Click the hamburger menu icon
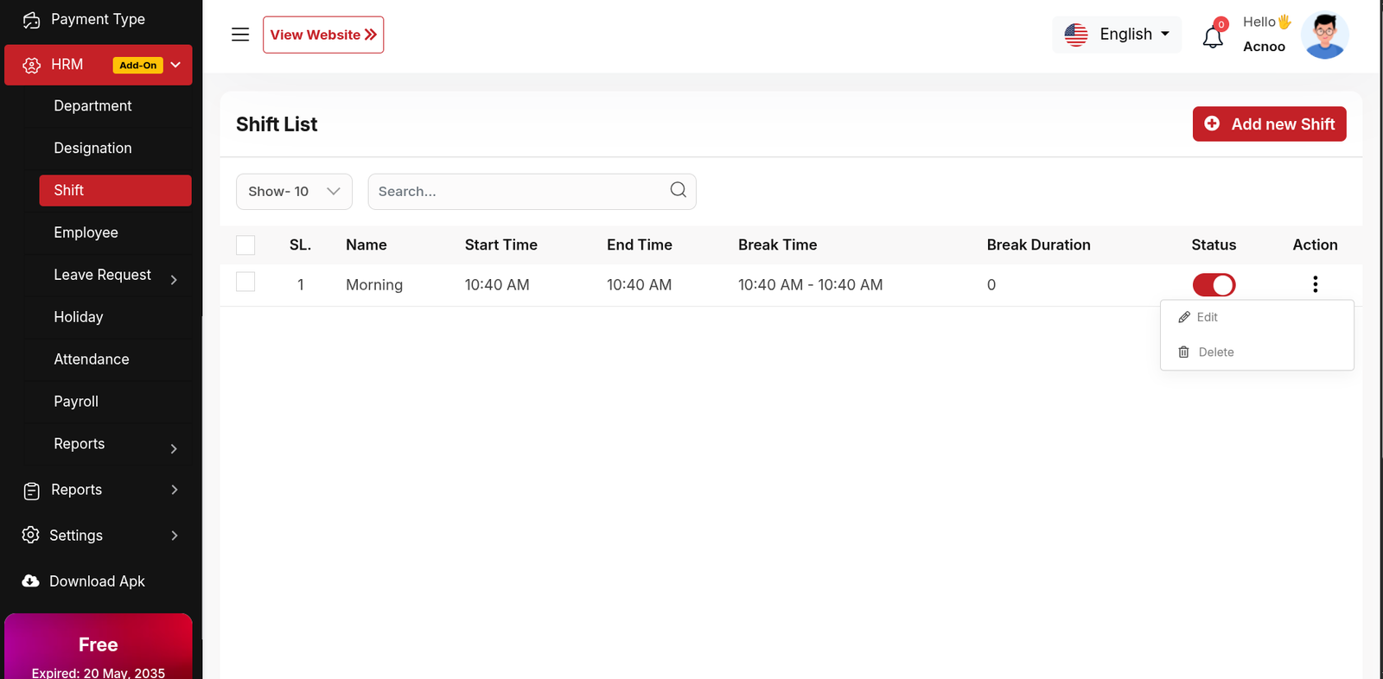Image resolution: width=1383 pixels, height=679 pixels. tap(240, 35)
